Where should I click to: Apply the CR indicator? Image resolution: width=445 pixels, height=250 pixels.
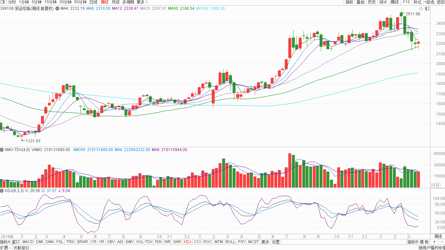click(93, 242)
